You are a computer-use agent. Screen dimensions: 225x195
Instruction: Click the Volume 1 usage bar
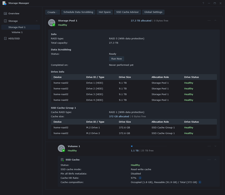coord(132,146)
